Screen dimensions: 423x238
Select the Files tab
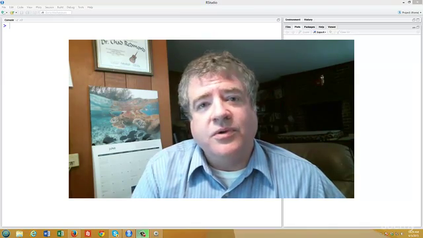(288, 27)
